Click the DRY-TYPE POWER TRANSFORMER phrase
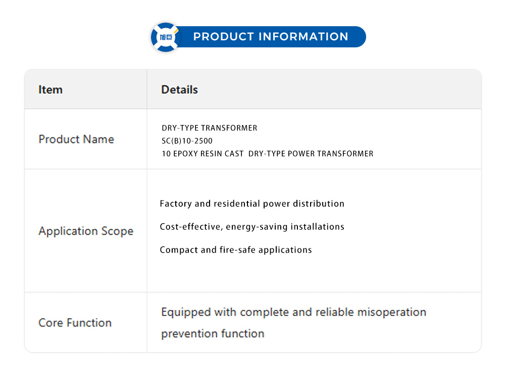This screenshot has height=383, width=505. pos(311,154)
